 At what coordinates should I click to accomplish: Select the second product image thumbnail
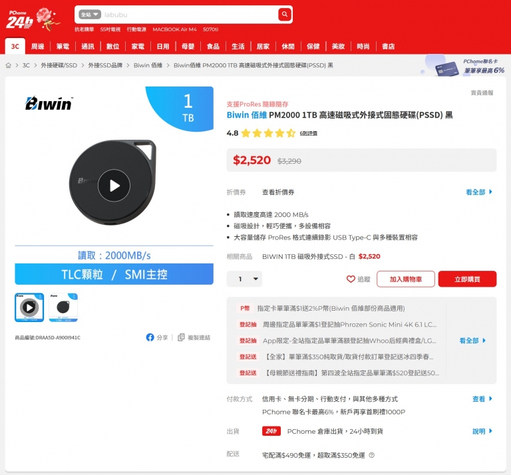pos(63,307)
